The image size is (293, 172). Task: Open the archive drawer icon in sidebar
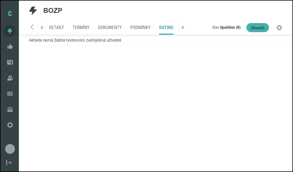point(10,109)
